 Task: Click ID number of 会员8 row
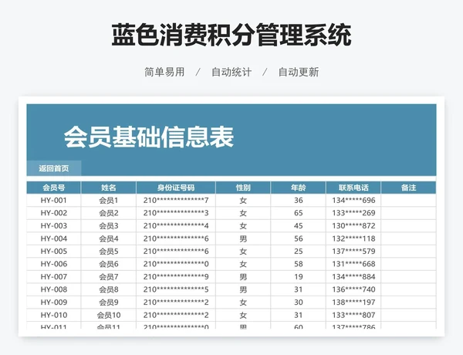click(176, 289)
